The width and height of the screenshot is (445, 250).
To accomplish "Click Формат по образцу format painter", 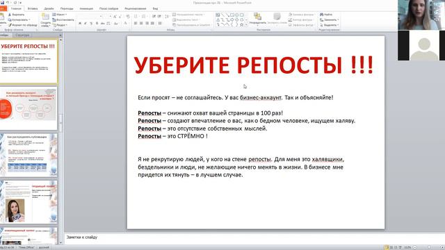I will click(22, 25).
